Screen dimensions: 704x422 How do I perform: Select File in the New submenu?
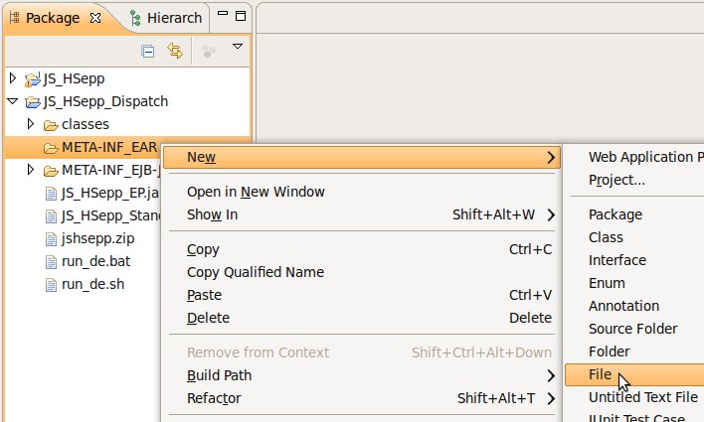pos(600,374)
